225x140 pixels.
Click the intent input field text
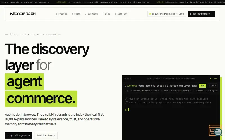coord(168,86)
